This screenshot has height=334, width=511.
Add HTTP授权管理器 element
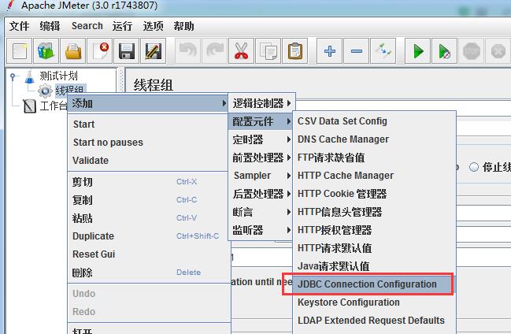pos(374,230)
